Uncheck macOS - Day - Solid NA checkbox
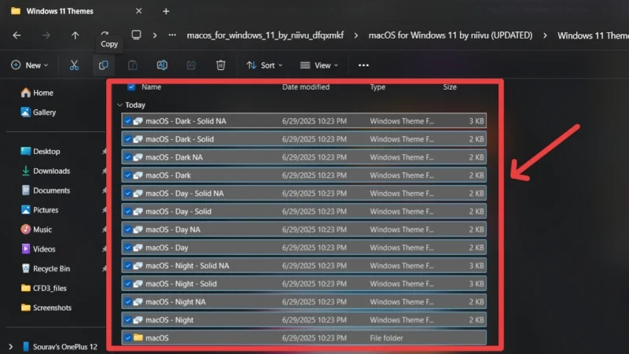The image size is (629, 354). [127, 193]
